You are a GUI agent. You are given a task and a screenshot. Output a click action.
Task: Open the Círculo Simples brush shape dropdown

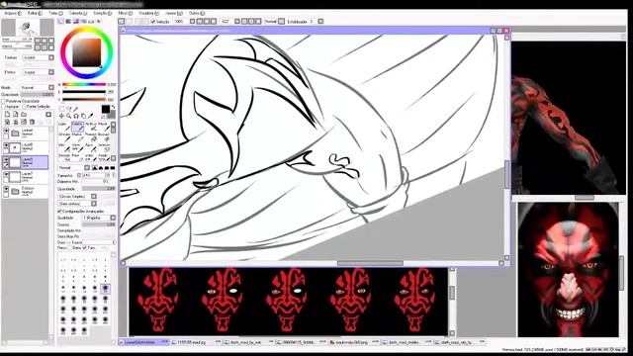click(77, 196)
